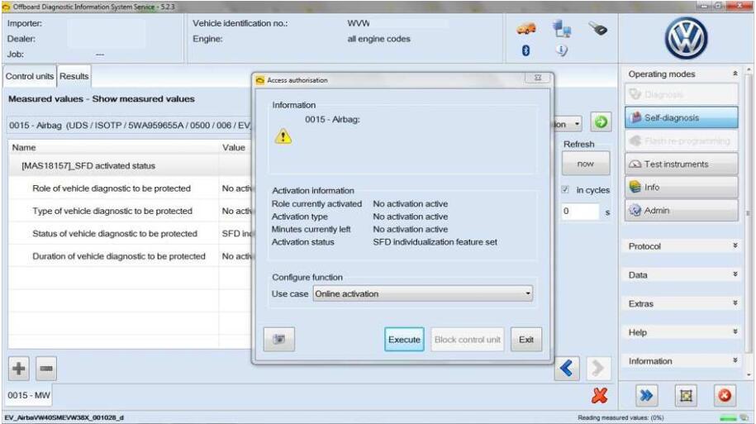
Task: Expand the Information section in sidebar
Action: pyautogui.click(x=735, y=361)
